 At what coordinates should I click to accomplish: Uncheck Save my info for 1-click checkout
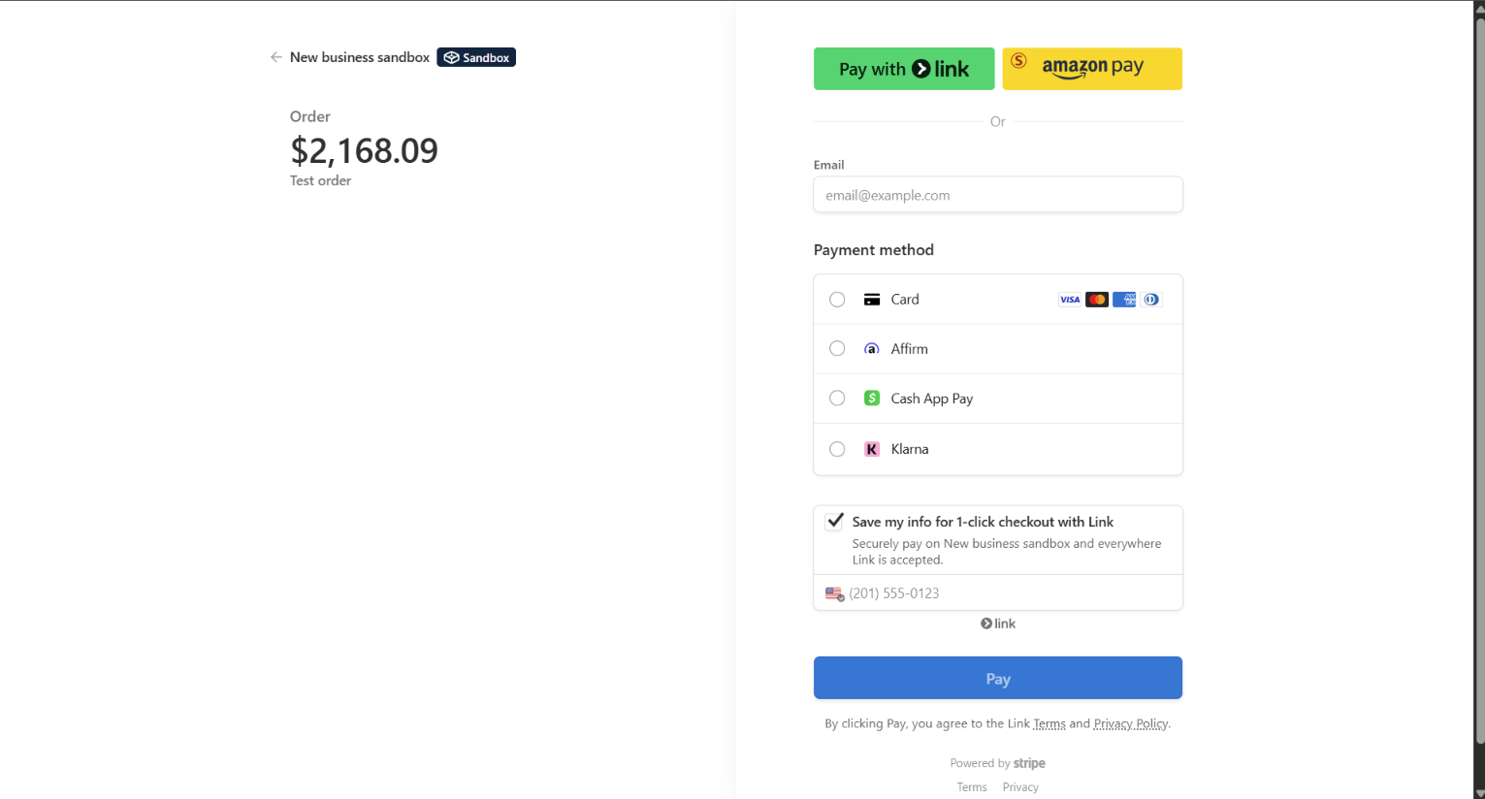click(x=834, y=521)
